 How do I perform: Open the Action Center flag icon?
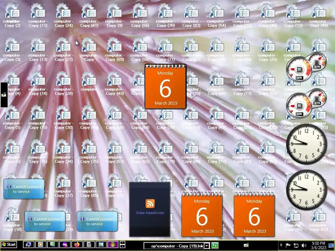288,245
